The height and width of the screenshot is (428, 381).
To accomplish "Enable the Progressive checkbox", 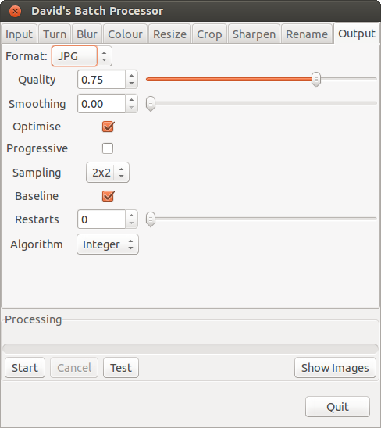I will [108, 148].
